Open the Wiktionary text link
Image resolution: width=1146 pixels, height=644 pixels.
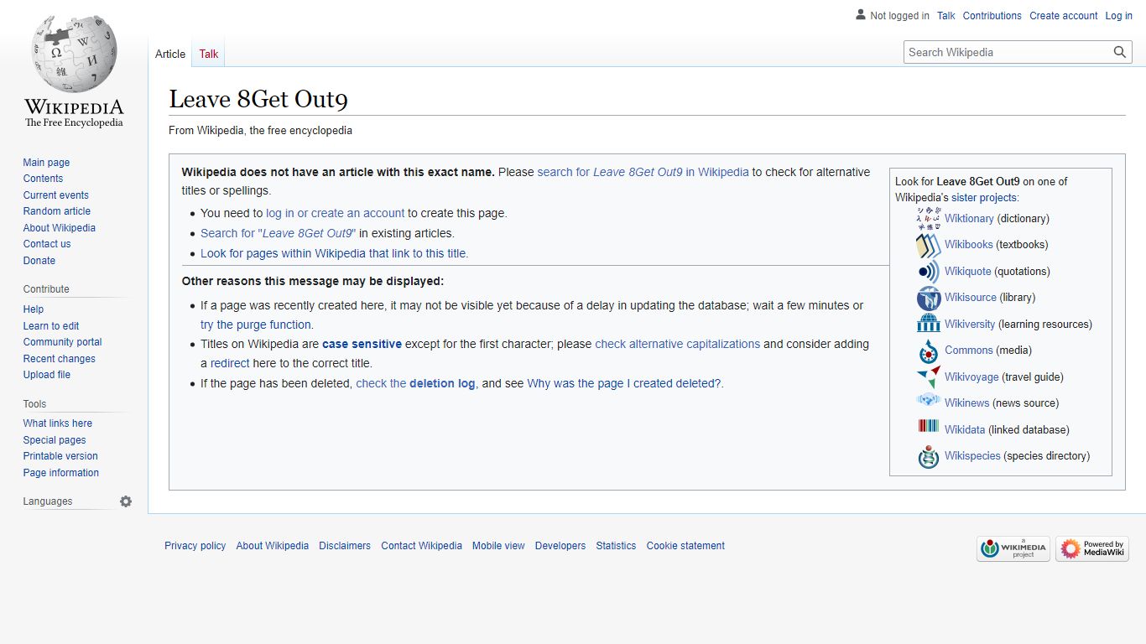(x=969, y=219)
